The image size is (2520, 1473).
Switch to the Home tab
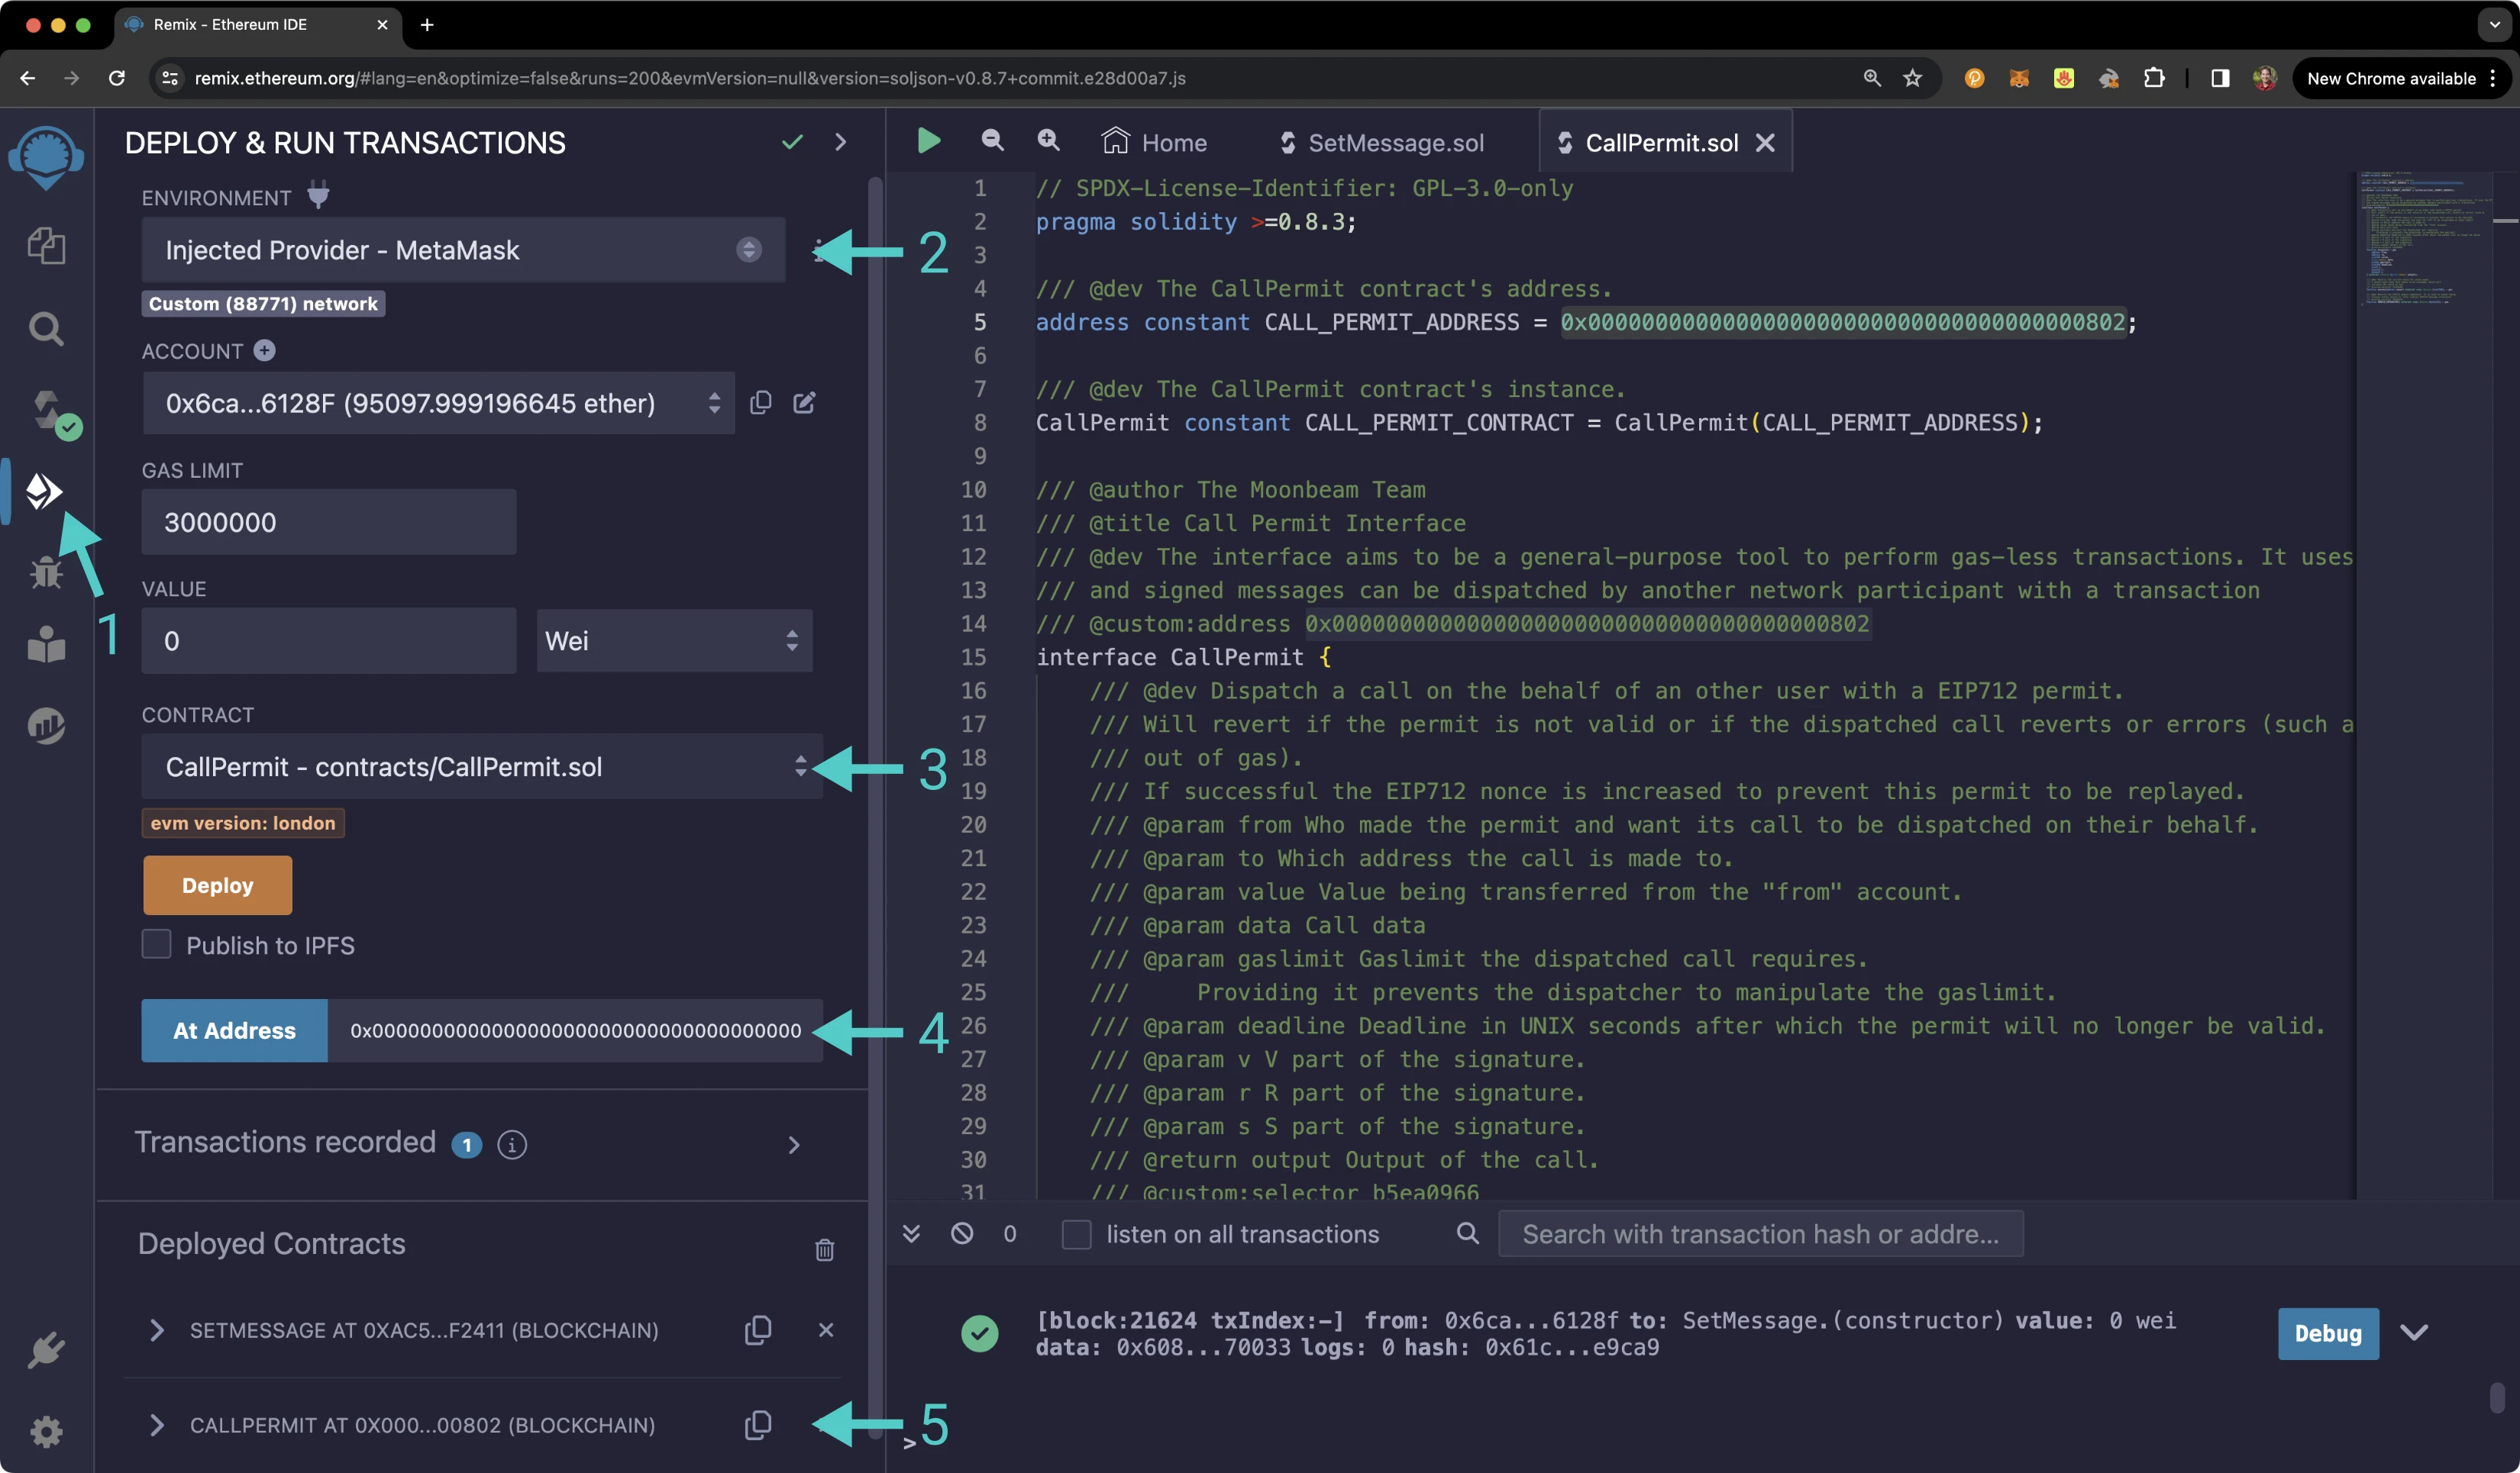click(x=1153, y=142)
